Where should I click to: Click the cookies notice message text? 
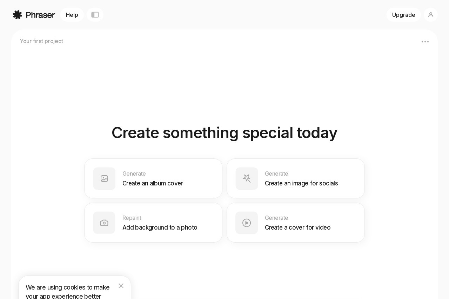(68, 292)
